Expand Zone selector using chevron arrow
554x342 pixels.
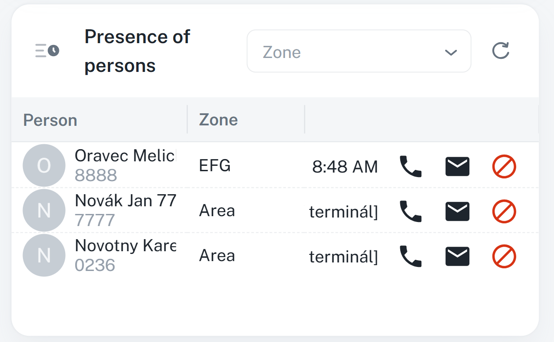point(451,53)
